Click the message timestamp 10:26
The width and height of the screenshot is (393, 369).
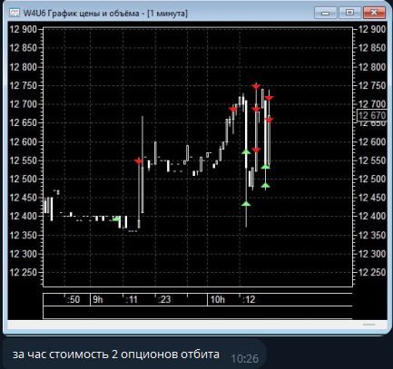(x=245, y=358)
